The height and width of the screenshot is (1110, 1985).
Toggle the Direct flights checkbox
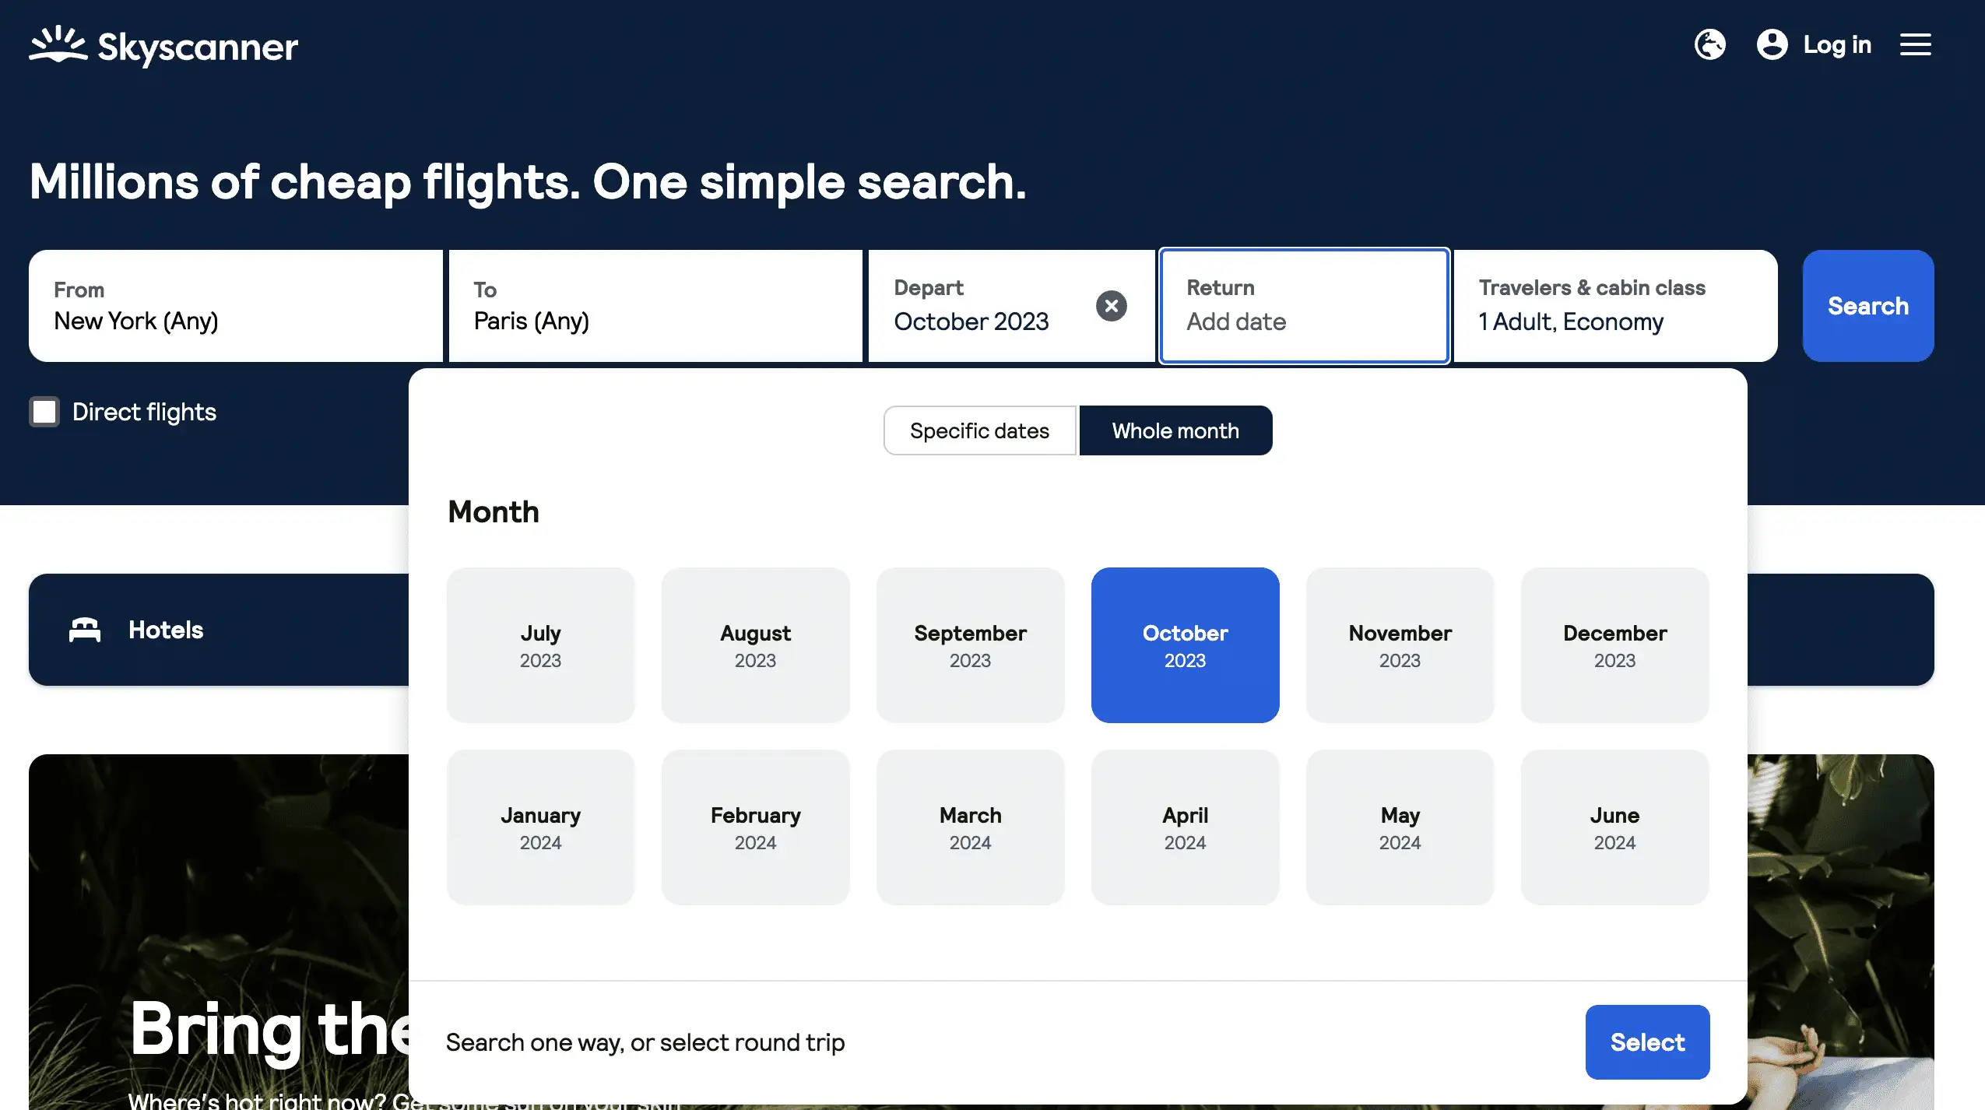[x=44, y=412]
